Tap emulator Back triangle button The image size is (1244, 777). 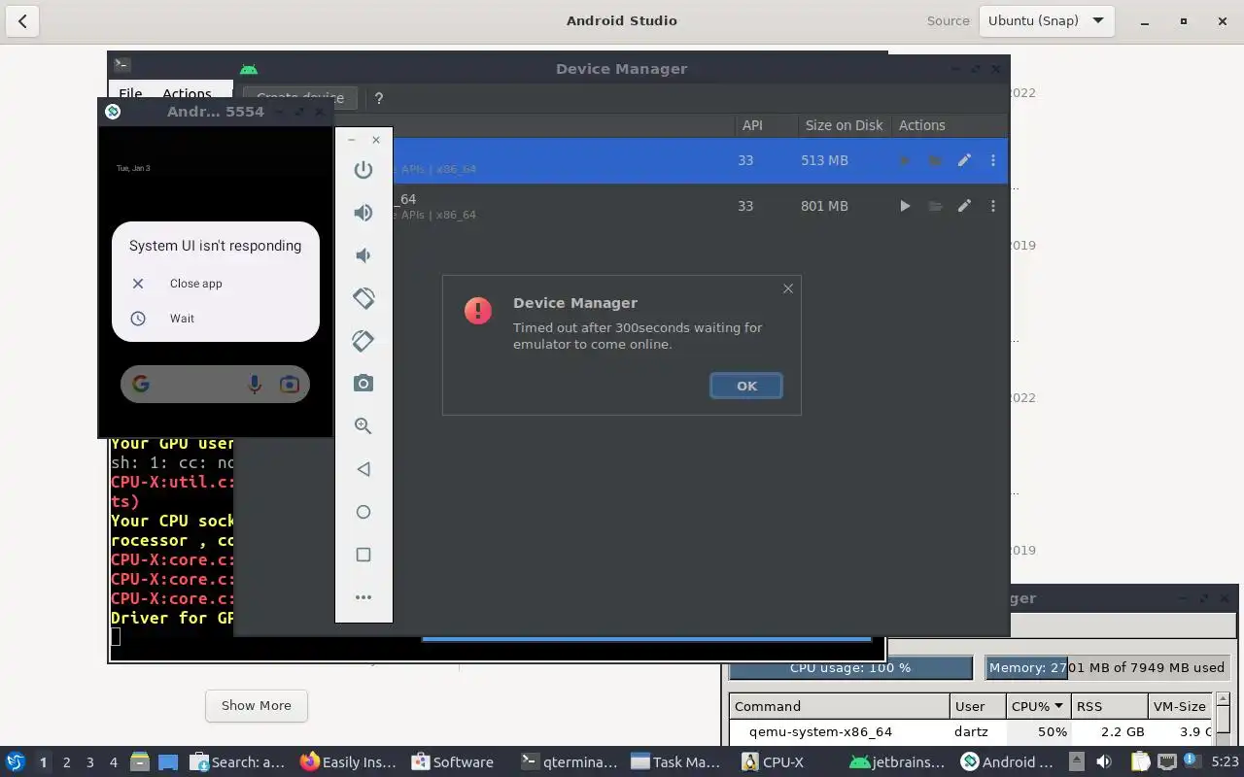[363, 469]
